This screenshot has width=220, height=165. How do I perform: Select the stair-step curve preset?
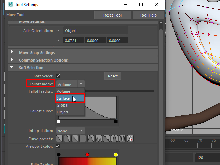(107, 139)
